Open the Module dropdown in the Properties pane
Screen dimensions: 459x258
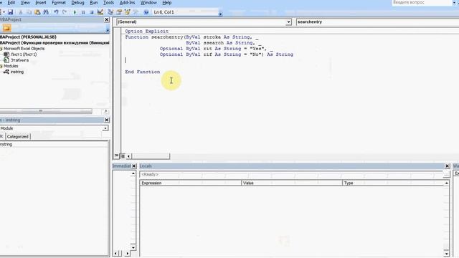105,128
